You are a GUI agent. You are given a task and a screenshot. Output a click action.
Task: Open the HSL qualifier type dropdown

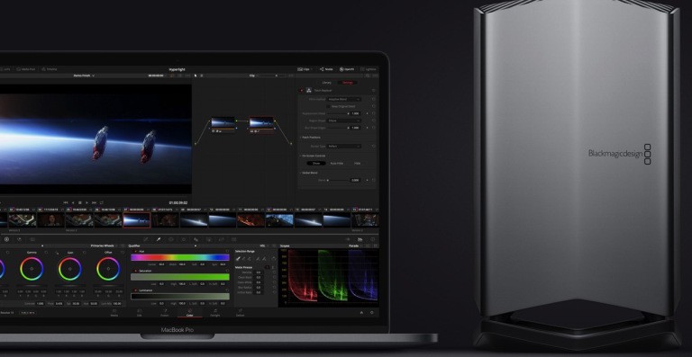pos(263,245)
